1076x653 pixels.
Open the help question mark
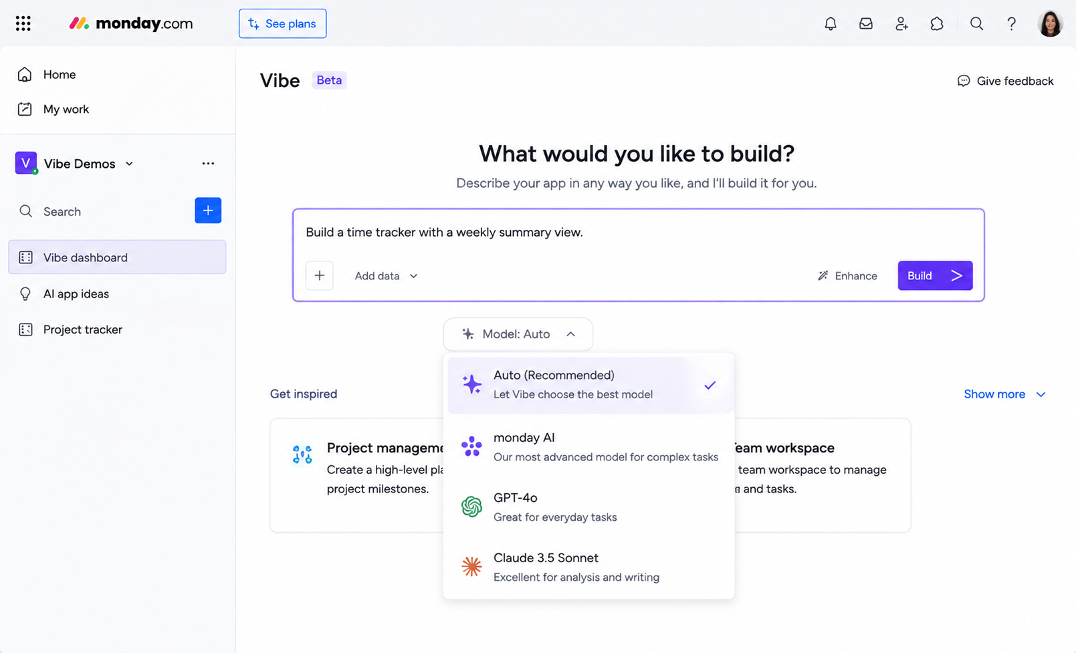[1011, 23]
